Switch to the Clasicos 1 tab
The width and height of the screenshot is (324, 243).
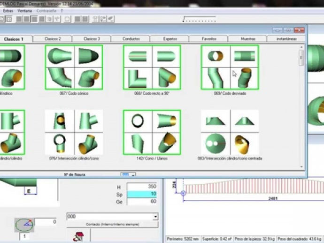pos(14,39)
